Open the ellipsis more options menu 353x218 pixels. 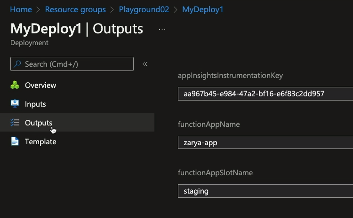[162, 29]
